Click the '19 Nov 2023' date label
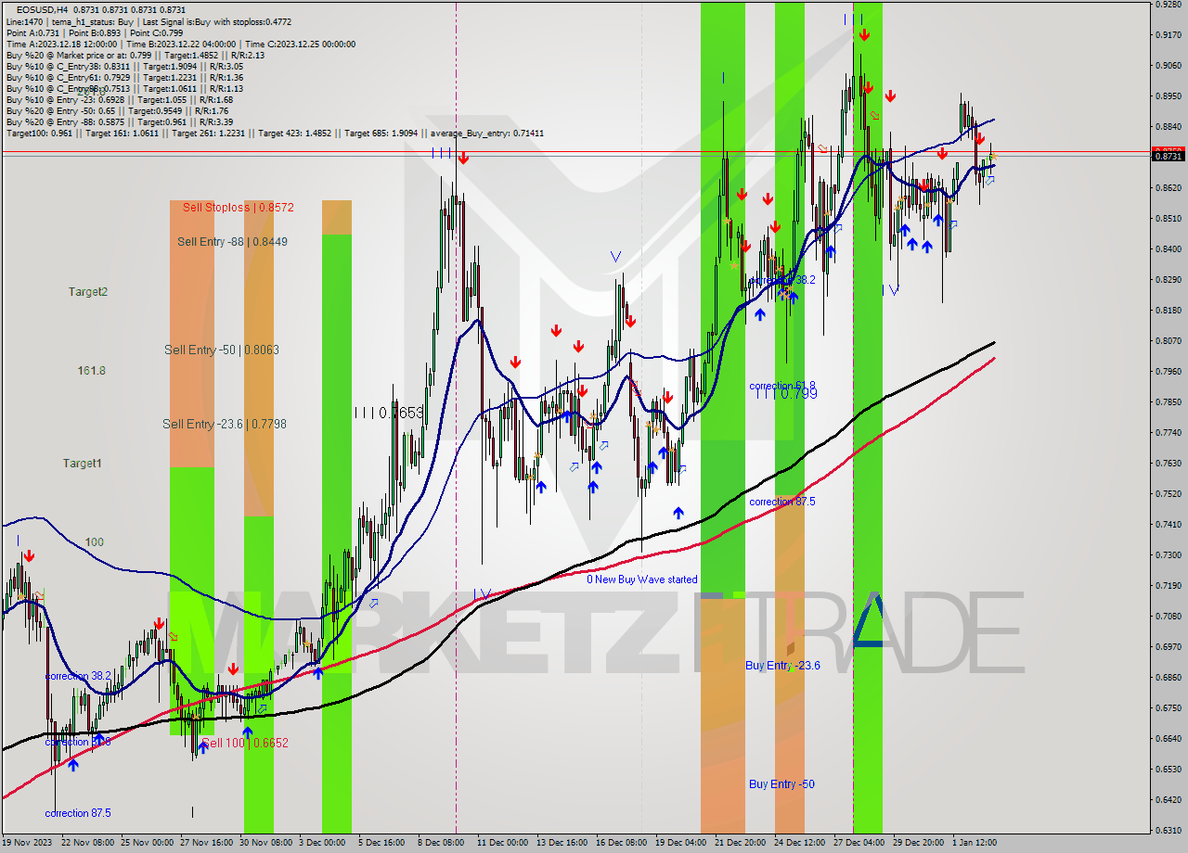 pos(29,843)
